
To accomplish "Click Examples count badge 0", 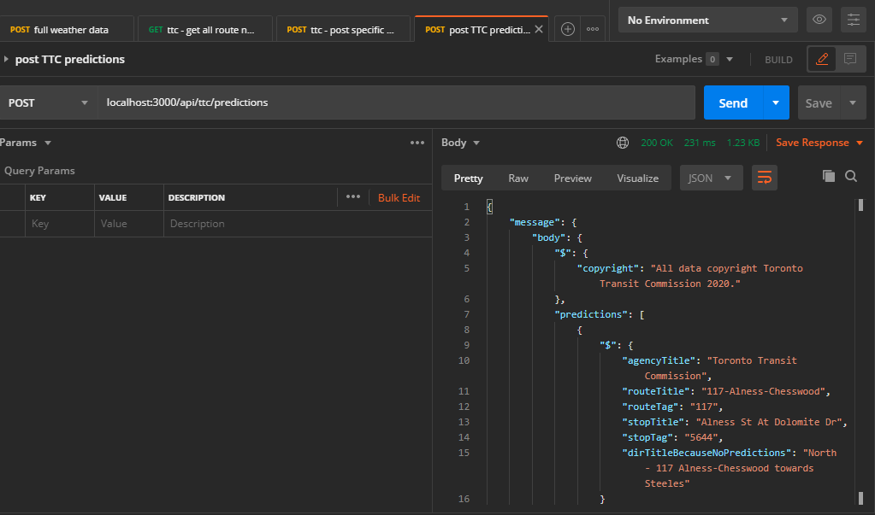I will (712, 59).
